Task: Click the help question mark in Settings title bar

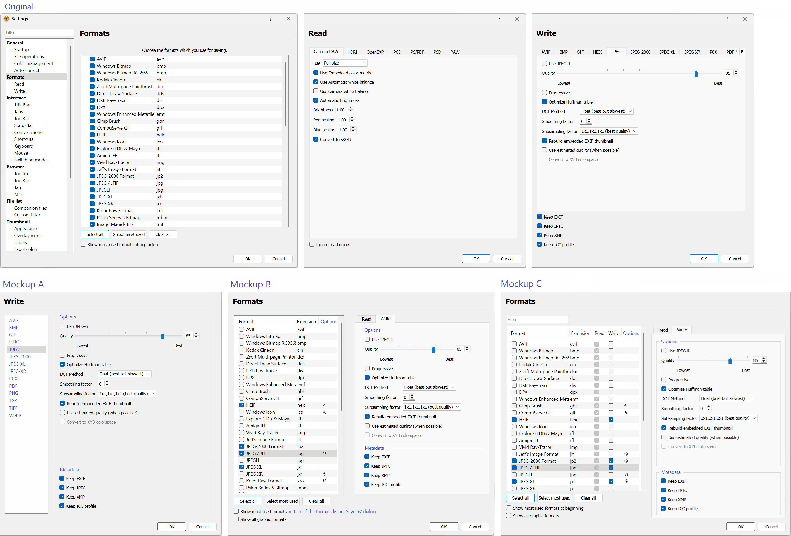Action: 270,19
